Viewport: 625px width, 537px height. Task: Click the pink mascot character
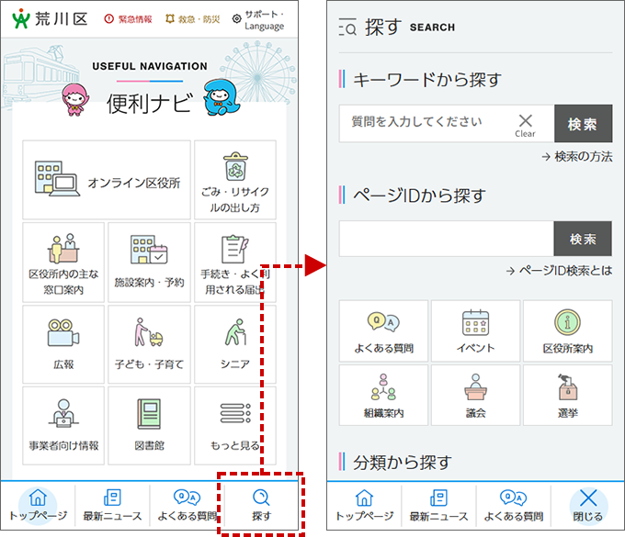point(75,99)
